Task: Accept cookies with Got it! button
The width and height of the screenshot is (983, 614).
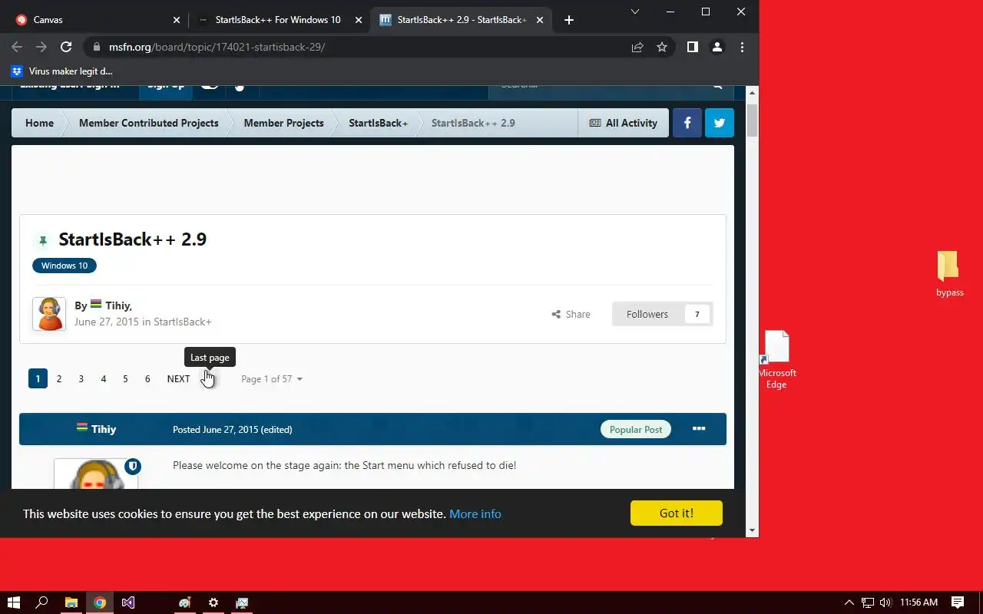Action: 677,513
